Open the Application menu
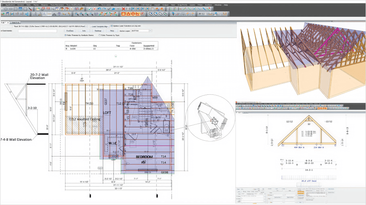 (10, 4)
